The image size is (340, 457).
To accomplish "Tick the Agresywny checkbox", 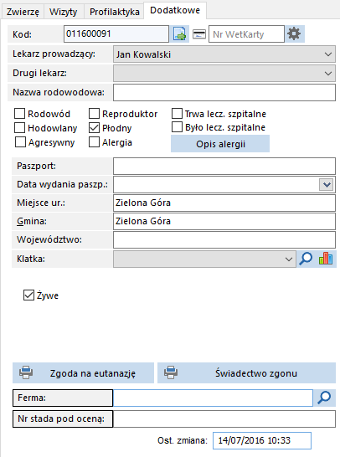I will 20,142.
